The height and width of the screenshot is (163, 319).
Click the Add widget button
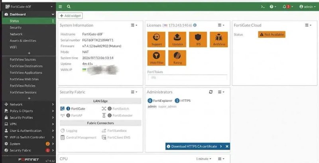(70, 16)
